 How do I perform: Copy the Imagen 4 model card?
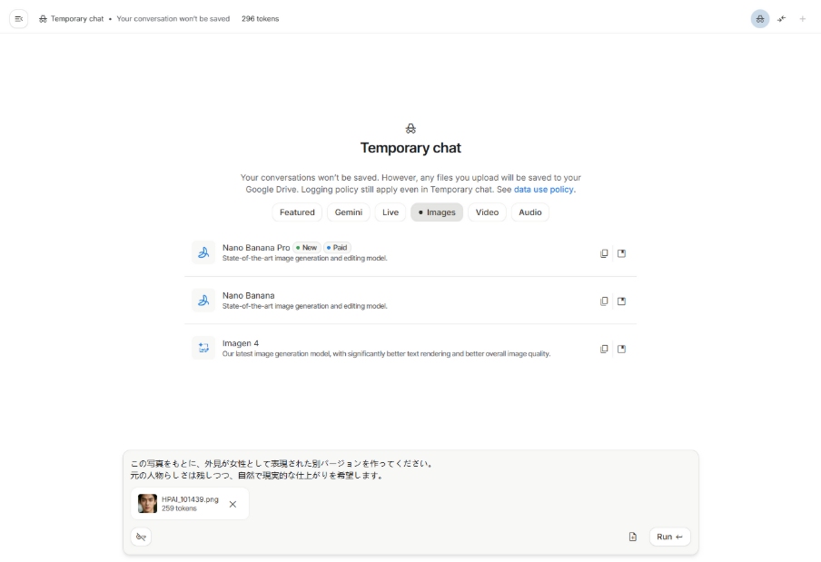click(604, 348)
